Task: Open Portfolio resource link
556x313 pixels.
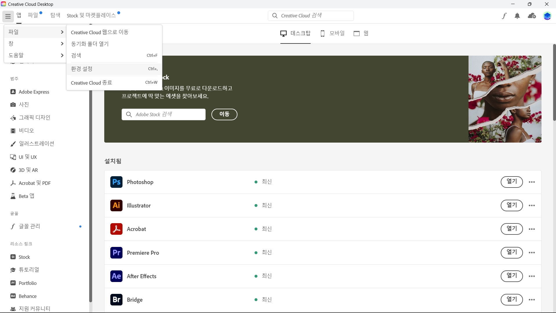Action: coord(23,283)
